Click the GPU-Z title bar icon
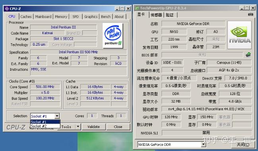The image size is (258, 151). pyautogui.click(x=137, y=8)
